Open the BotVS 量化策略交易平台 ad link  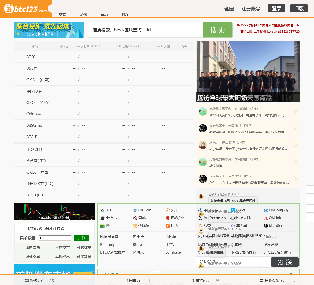pyautogui.click(x=268, y=25)
